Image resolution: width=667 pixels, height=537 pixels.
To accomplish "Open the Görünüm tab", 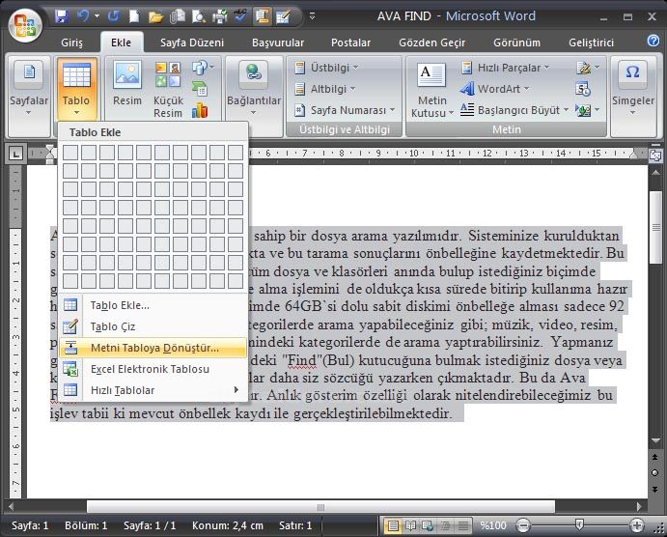I will pos(516,42).
